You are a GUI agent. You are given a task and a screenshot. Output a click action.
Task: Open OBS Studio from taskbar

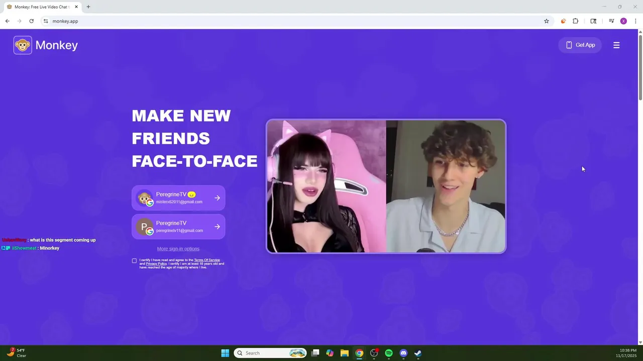coord(374,353)
